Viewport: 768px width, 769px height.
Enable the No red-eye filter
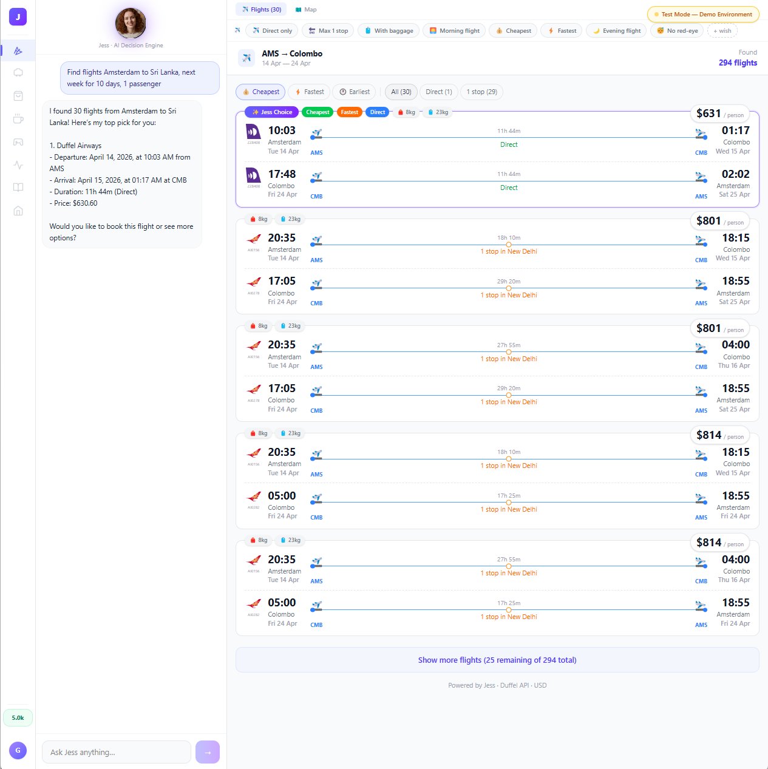click(676, 30)
